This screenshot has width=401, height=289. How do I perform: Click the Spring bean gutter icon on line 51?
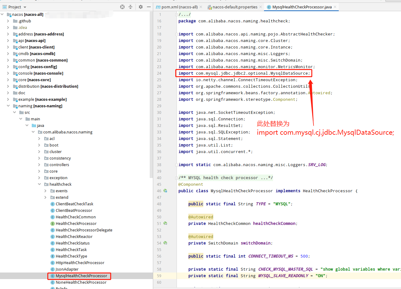point(165,223)
